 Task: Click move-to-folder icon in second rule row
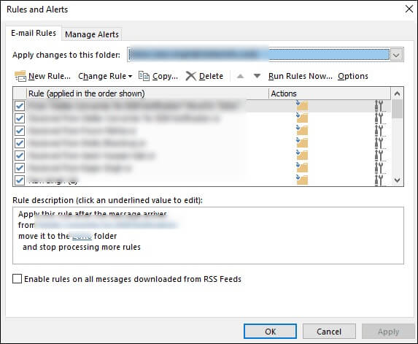point(302,118)
